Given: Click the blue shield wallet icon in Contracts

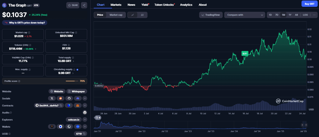Looking at the screenshot, I should pyautogui.click(x=69, y=105).
